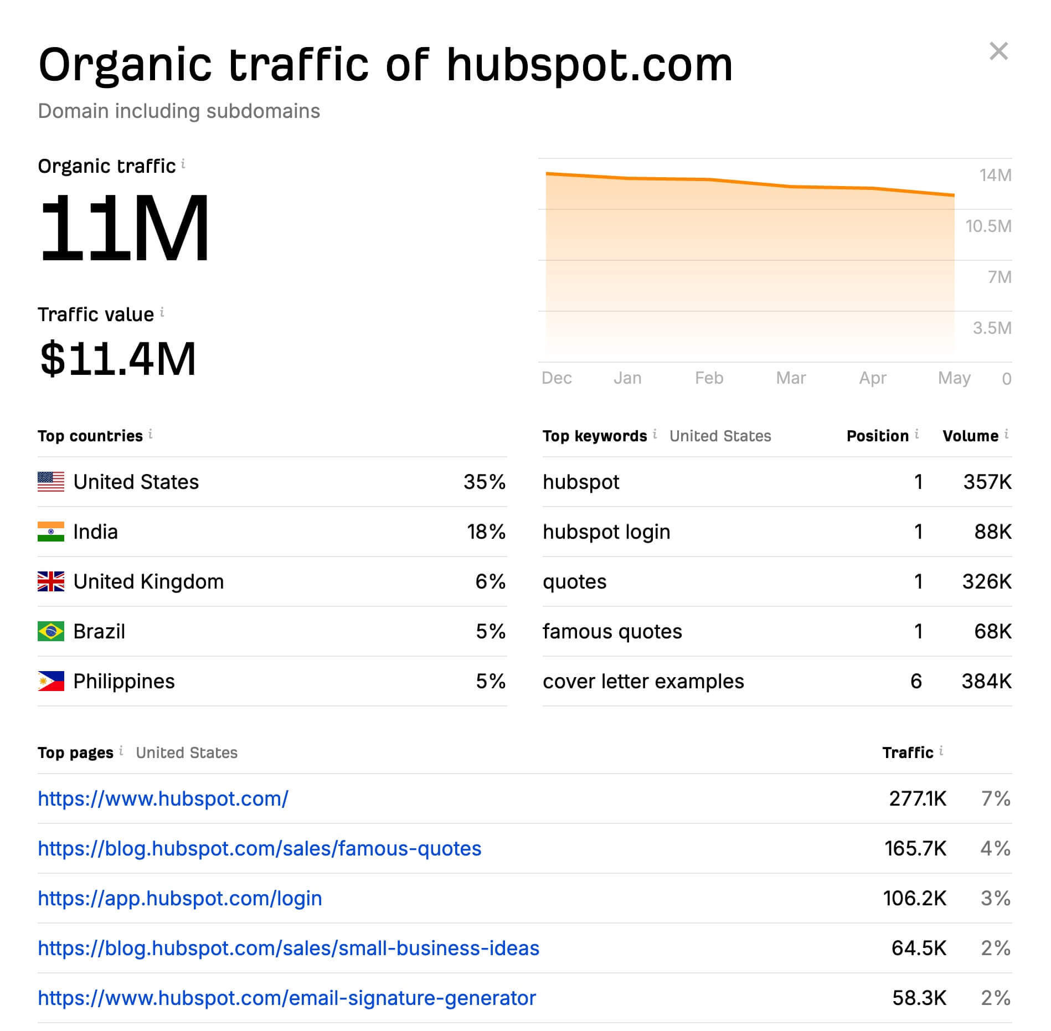Image resolution: width=1051 pixels, height=1031 pixels.
Task: Click the United States flag icon
Action: point(51,482)
